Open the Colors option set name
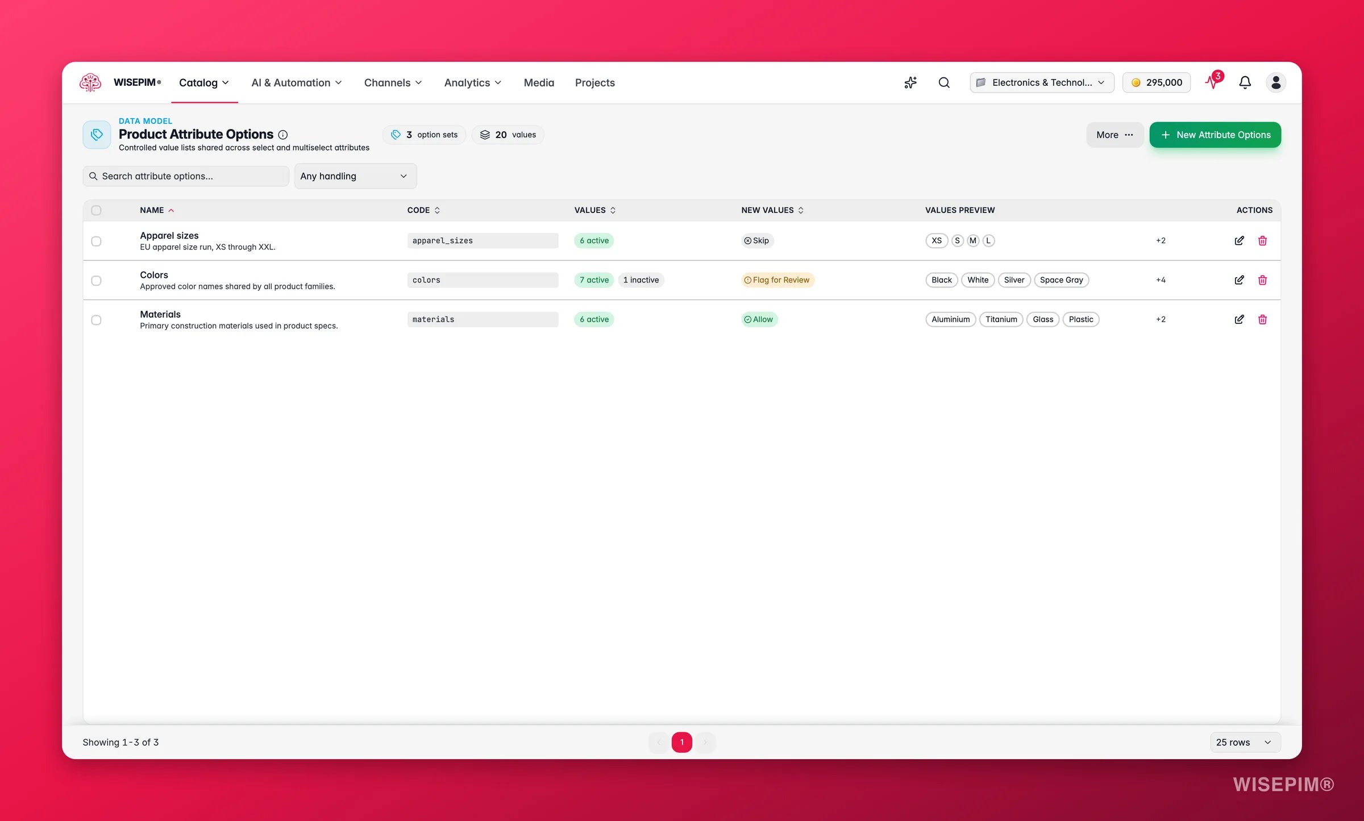Image resolution: width=1364 pixels, height=821 pixels. [x=154, y=275]
